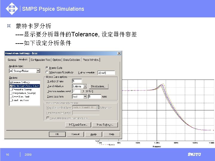Click the 蒙特卡罗分析 heading text
The width and height of the screenshot is (215, 161).
tap(33, 26)
